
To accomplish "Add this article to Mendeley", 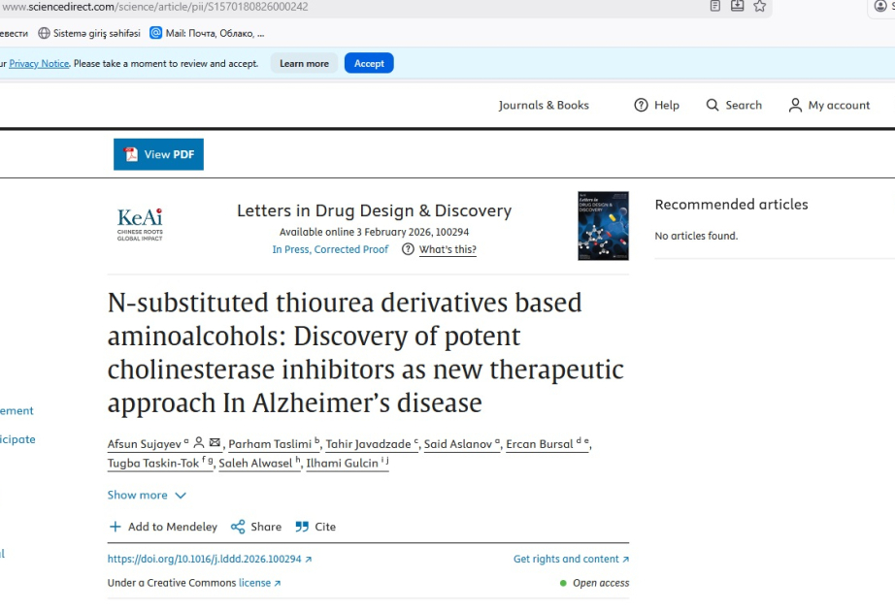I will (162, 527).
